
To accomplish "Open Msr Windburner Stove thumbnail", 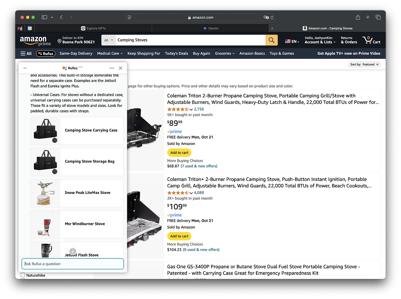I will pyautogui.click(x=46, y=224).
